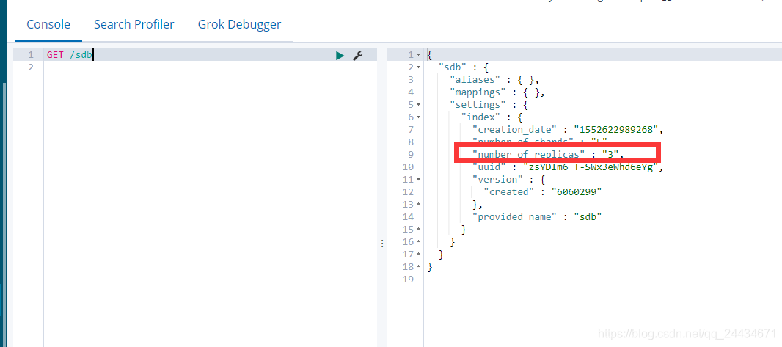
Task: Switch to the Console tab
Action: click(x=48, y=24)
